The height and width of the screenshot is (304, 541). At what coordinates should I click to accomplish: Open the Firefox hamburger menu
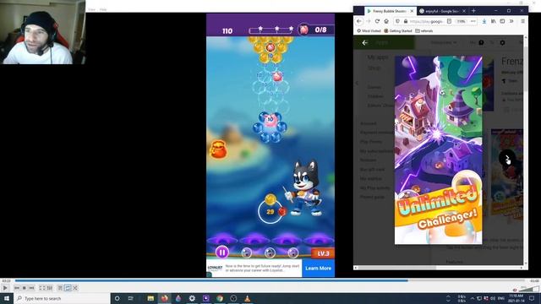pos(522,21)
